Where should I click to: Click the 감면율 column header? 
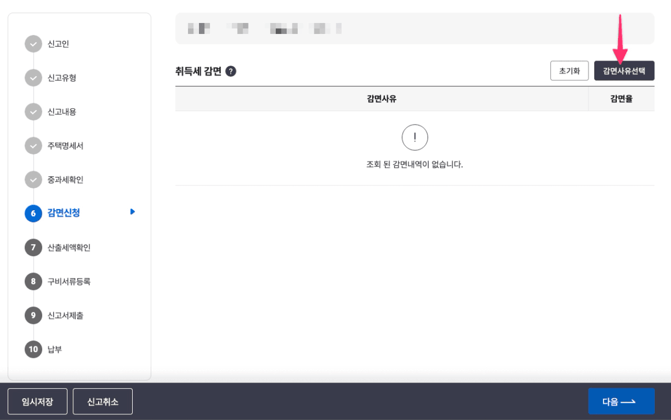point(621,99)
